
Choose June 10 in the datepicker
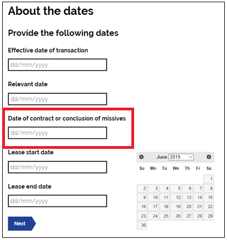point(153,197)
